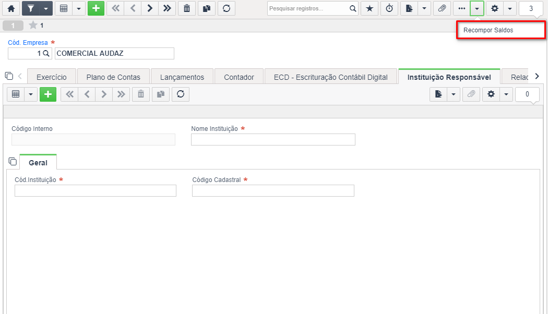This screenshot has height=314, width=548.
Task: Open the stopwatch timer icon
Action: click(389, 8)
